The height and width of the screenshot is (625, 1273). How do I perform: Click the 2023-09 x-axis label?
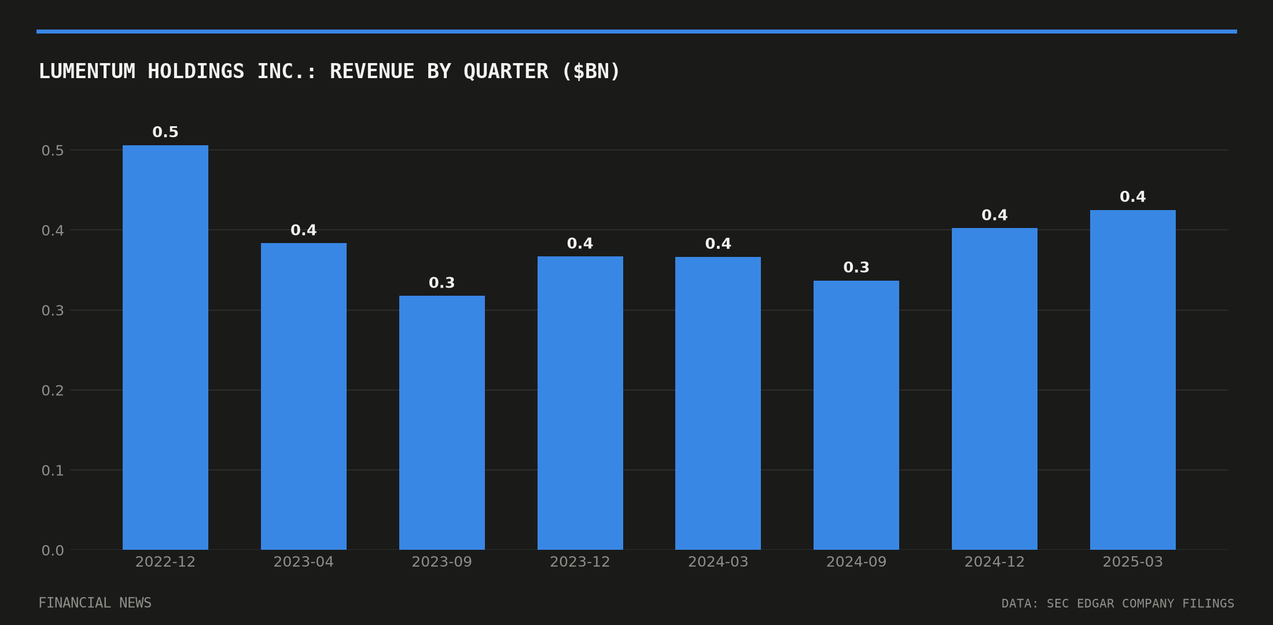[442, 562]
